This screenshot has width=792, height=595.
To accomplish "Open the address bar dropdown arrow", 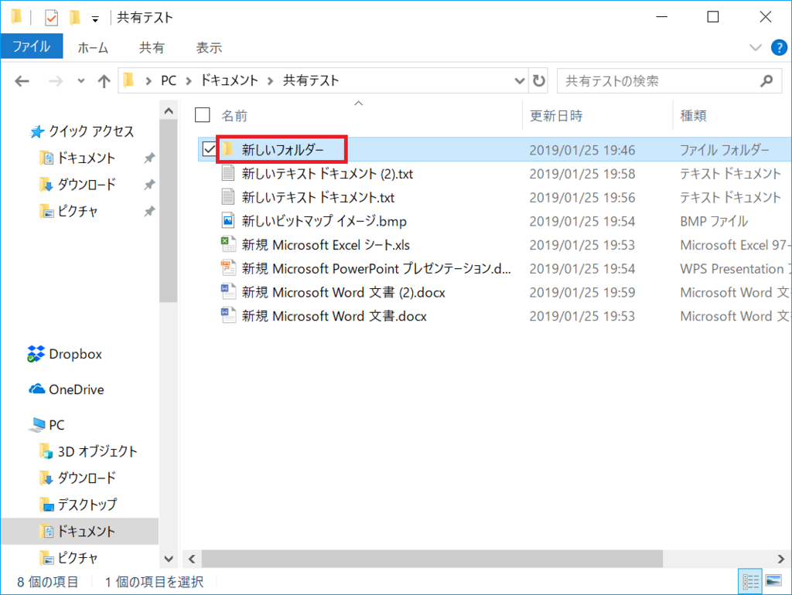I will pyautogui.click(x=519, y=80).
